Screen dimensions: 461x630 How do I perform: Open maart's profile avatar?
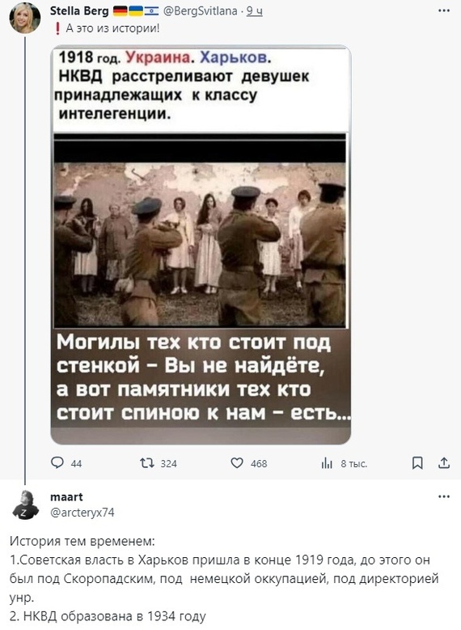[25, 504]
